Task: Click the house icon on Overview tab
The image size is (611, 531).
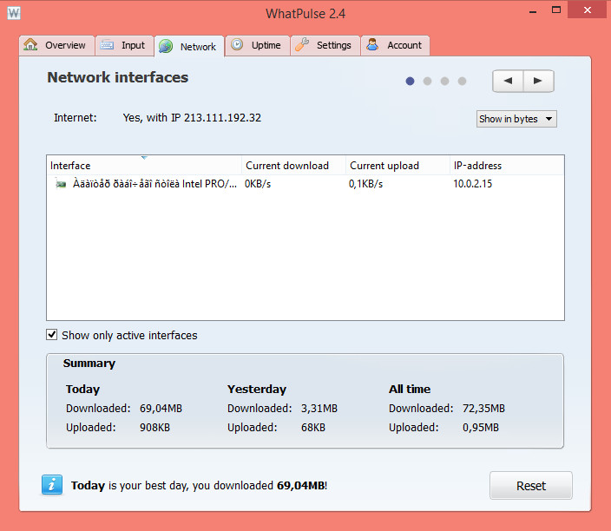Action: (30, 45)
